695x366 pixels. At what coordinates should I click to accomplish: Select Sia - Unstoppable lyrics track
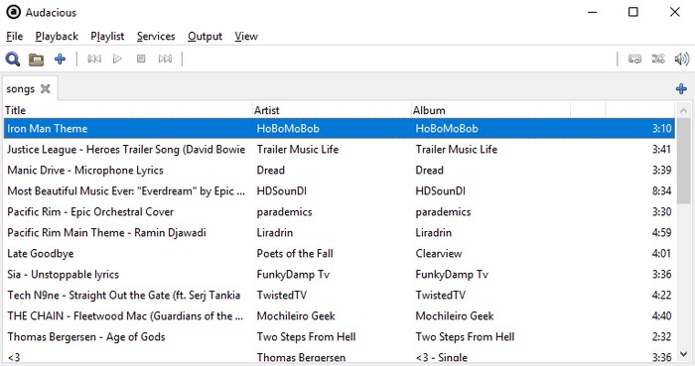(340, 274)
